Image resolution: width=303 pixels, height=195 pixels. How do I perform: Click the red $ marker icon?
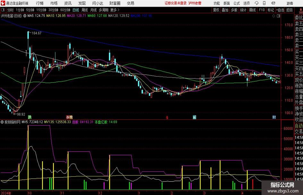[167, 117]
